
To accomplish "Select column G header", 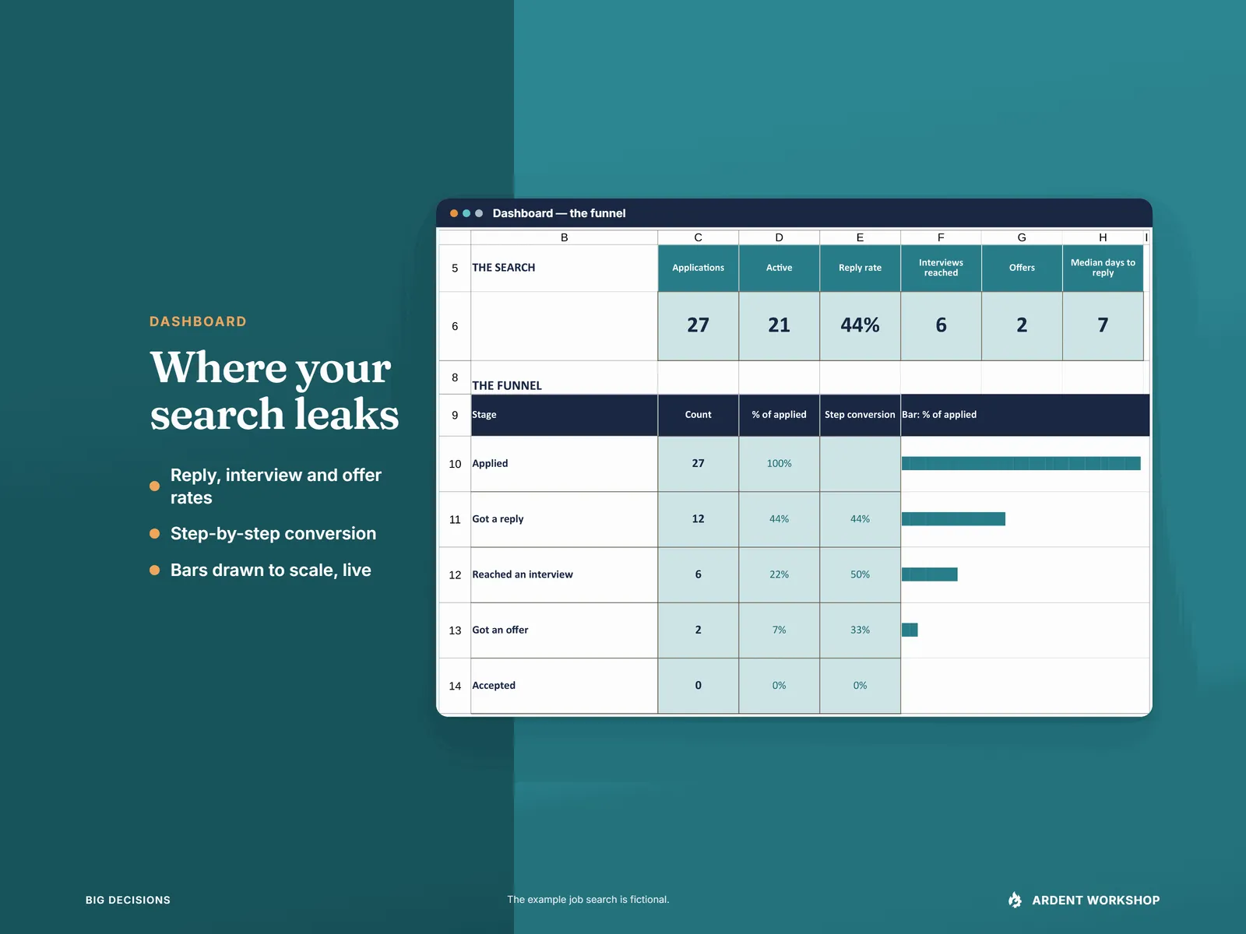I will click(x=1022, y=237).
